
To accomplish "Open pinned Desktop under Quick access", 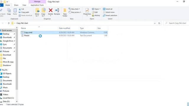I will pos(6,34).
